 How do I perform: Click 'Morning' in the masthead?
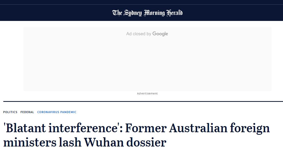154,13
